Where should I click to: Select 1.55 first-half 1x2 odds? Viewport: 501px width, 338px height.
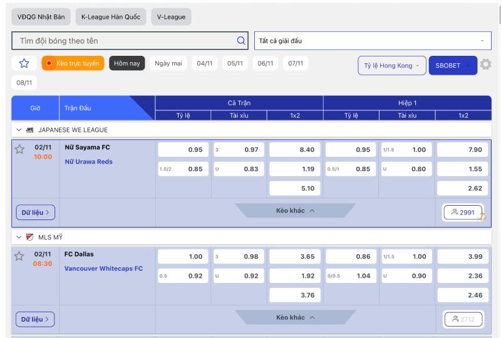point(462,169)
